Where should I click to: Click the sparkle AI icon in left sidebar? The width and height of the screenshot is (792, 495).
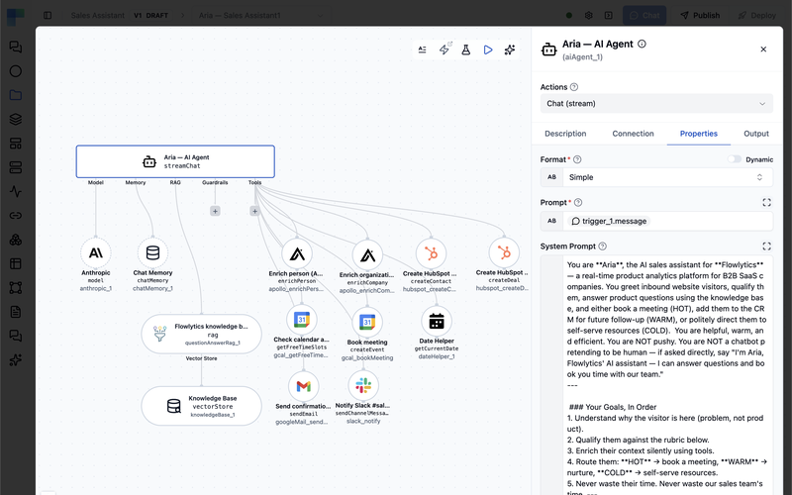click(x=16, y=360)
